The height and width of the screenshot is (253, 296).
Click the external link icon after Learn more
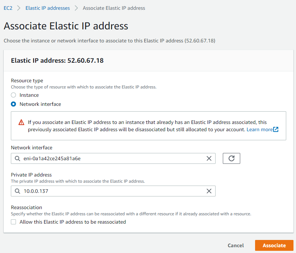276,129
